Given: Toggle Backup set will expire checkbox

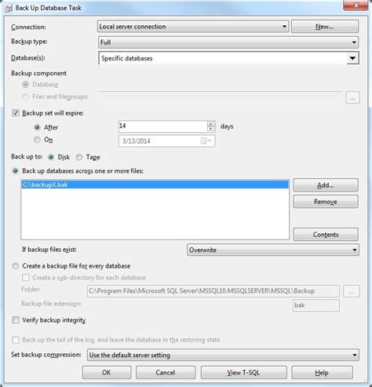Looking at the screenshot, I should click(x=16, y=113).
